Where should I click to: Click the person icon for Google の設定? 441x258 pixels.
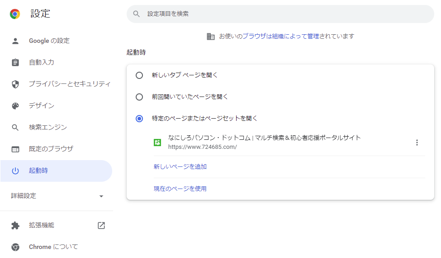pyautogui.click(x=15, y=41)
